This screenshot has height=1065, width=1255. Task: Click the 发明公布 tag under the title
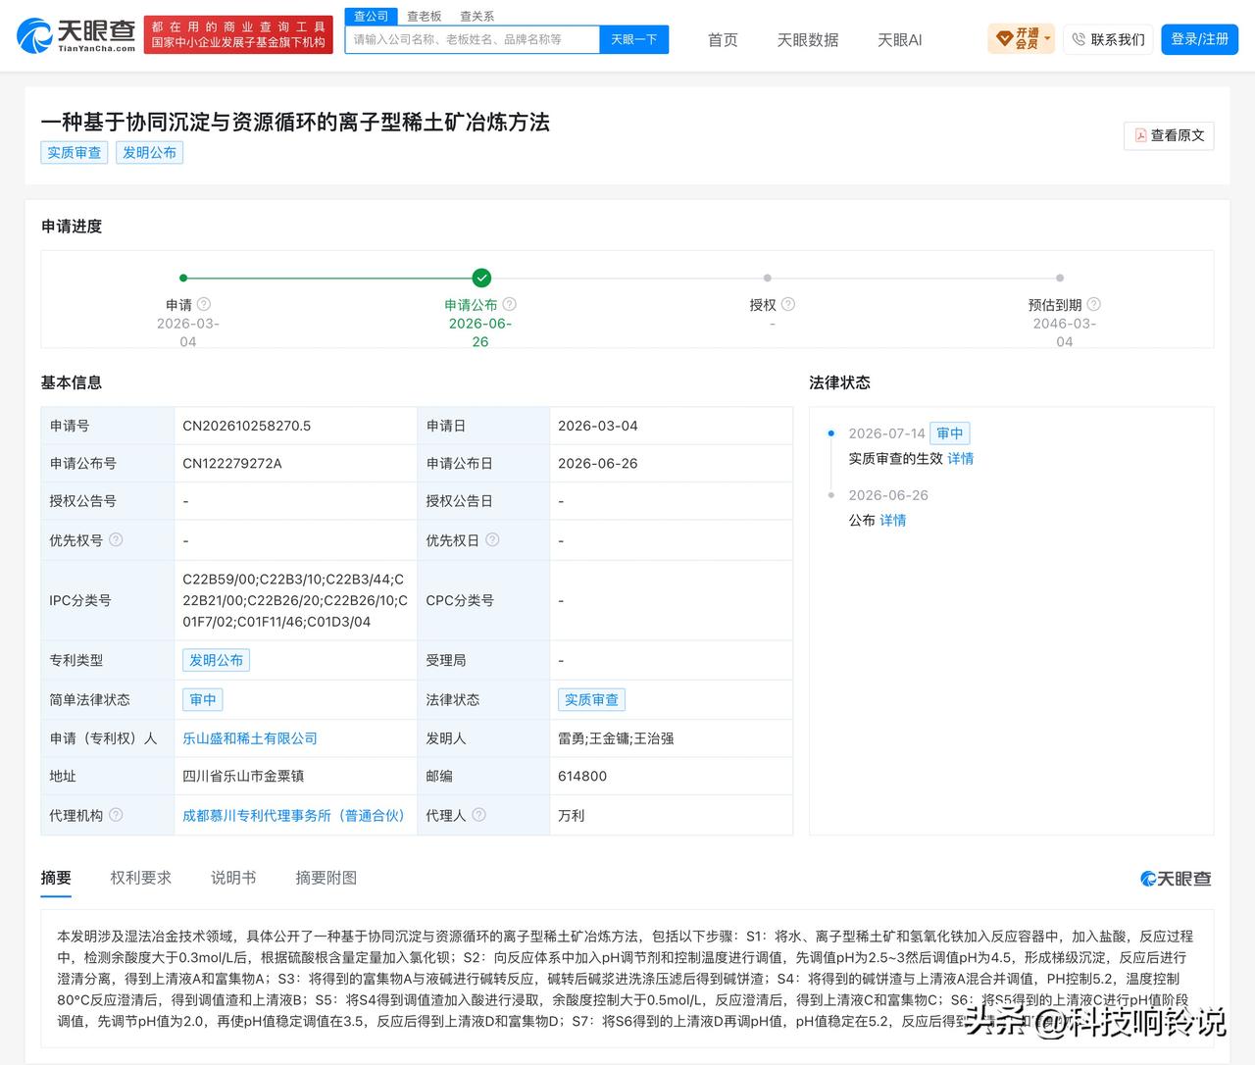point(149,152)
